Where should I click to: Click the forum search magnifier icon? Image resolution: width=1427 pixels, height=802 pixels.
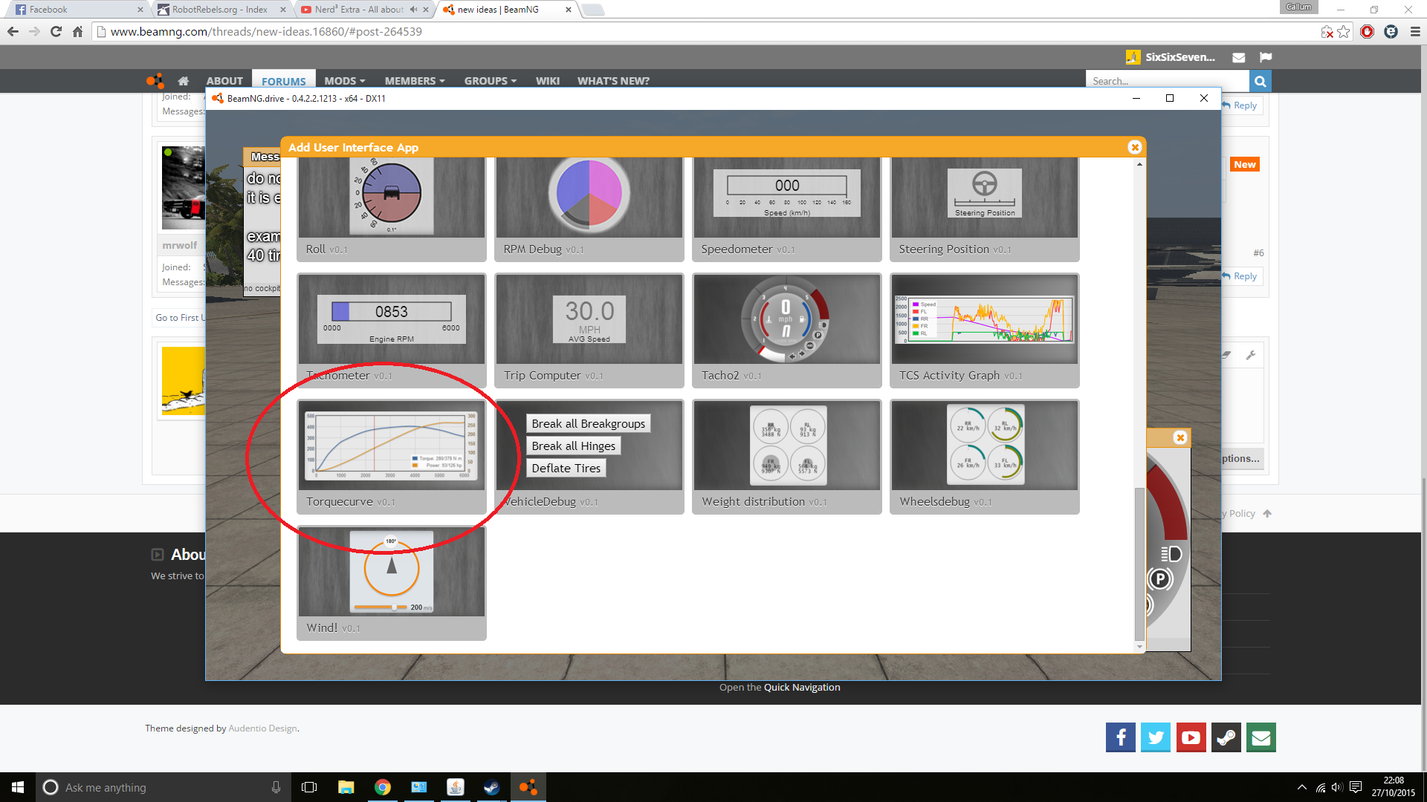pyautogui.click(x=1261, y=81)
